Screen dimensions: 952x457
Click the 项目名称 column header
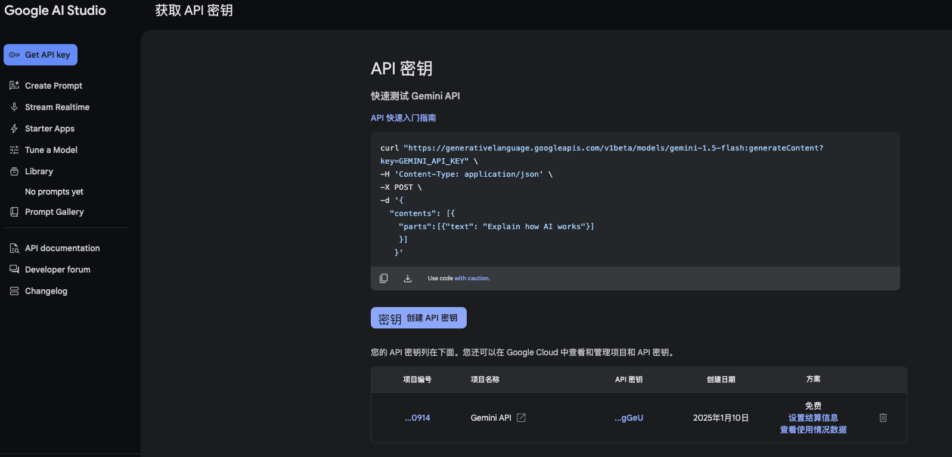[485, 380]
